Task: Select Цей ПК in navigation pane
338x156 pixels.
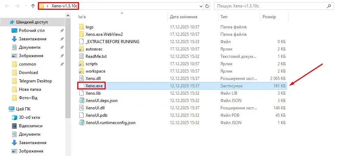Action: (x=24, y=109)
